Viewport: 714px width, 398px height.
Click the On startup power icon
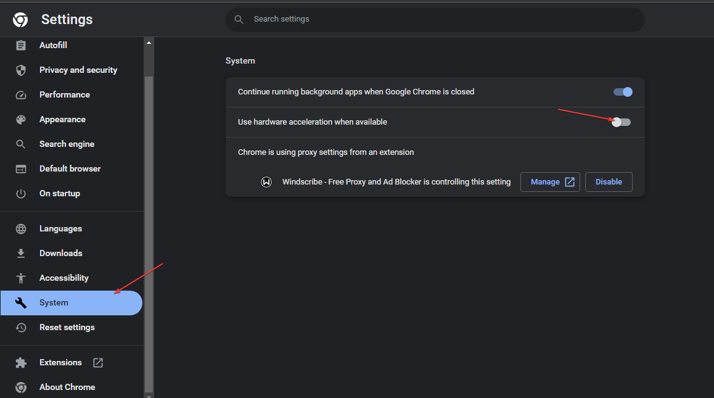coord(21,193)
